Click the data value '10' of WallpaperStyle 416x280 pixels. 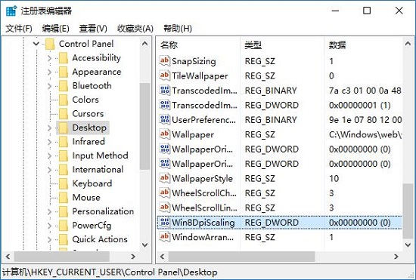pyautogui.click(x=334, y=179)
